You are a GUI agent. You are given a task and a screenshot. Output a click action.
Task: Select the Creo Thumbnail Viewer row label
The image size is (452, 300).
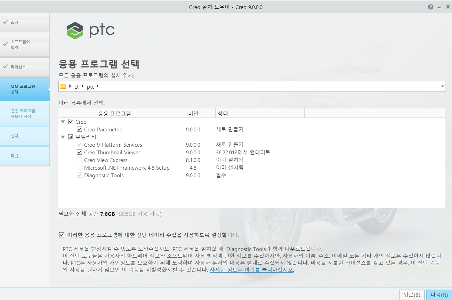tap(112, 153)
